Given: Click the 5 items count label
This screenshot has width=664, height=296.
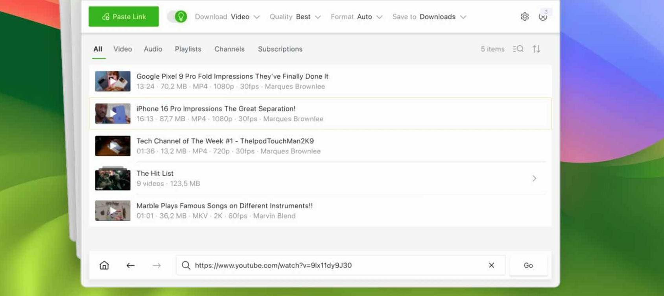Looking at the screenshot, I should [x=492, y=49].
